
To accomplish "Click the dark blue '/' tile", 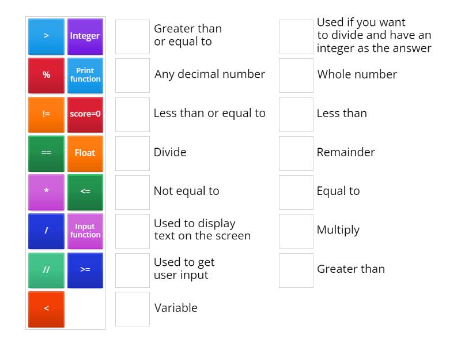I will (x=46, y=231).
